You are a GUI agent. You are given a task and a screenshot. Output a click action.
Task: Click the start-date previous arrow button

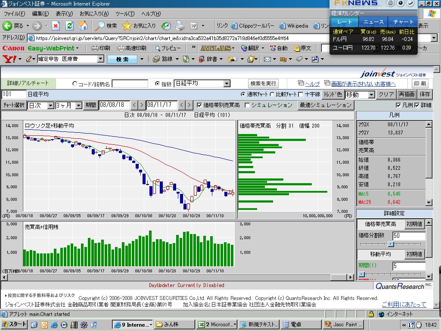134,105
